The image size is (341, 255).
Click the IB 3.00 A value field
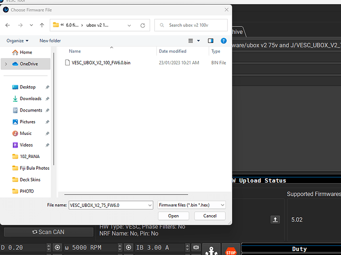point(160,247)
